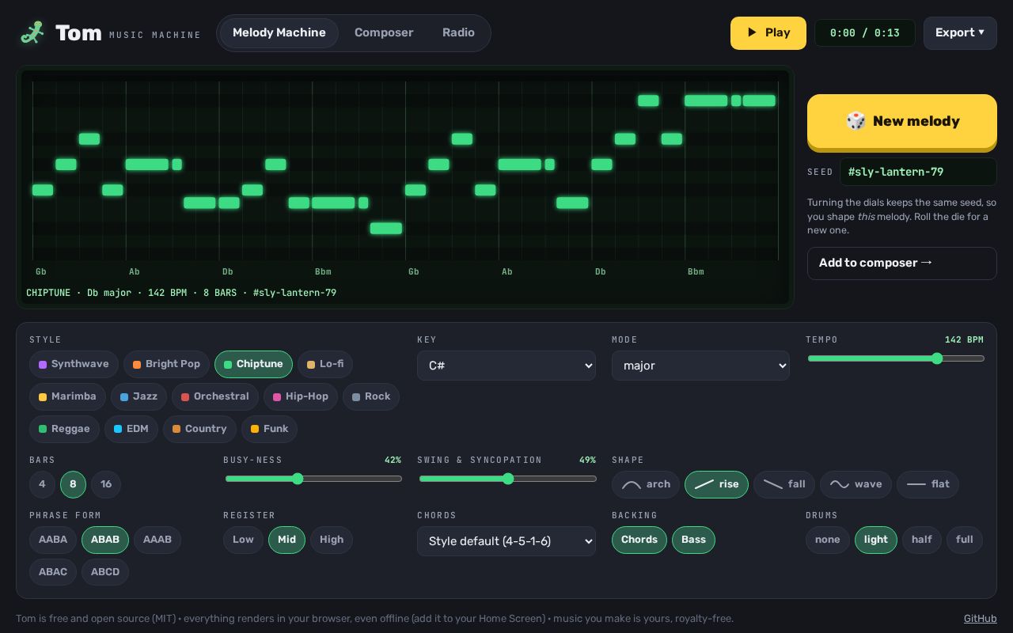Click the seed input field
The width and height of the screenshot is (1013, 633).
coord(918,172)
